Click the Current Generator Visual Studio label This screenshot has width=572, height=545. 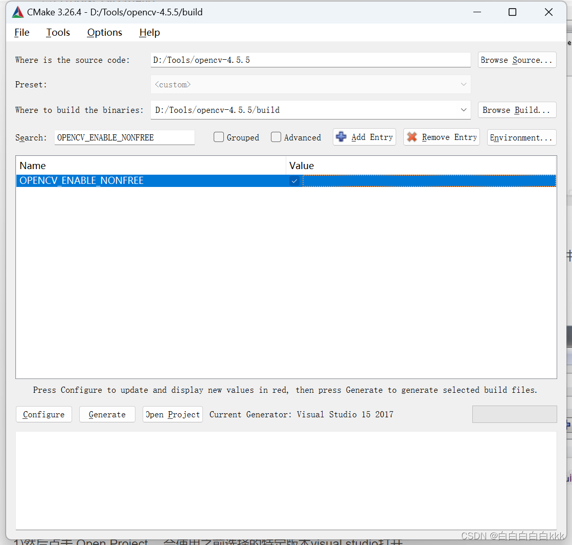tap(301, 414)
